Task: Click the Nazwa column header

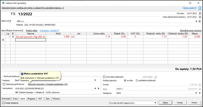Action: (31, 34)
